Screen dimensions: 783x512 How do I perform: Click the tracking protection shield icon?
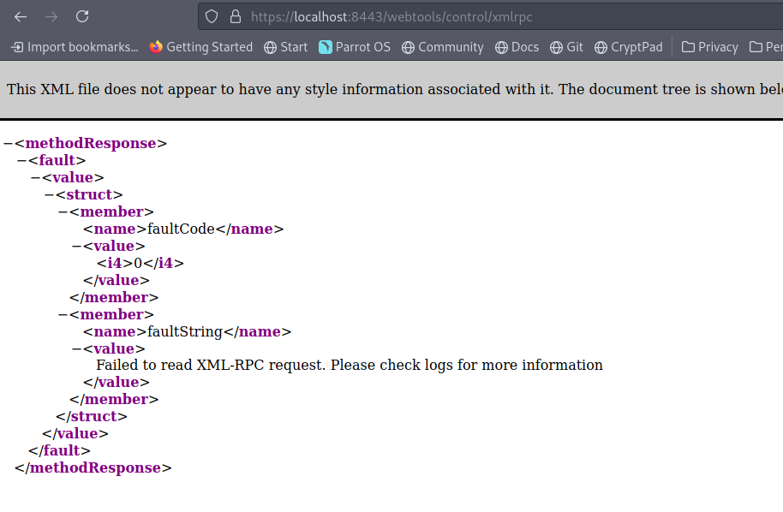click(x=212, y=16)
